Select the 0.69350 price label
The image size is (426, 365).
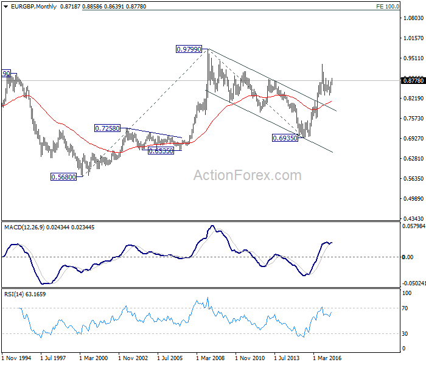285,138
